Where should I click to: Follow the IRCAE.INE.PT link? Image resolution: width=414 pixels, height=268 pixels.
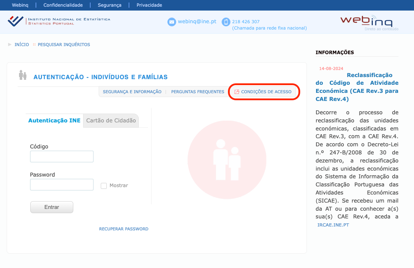(333, 225)
